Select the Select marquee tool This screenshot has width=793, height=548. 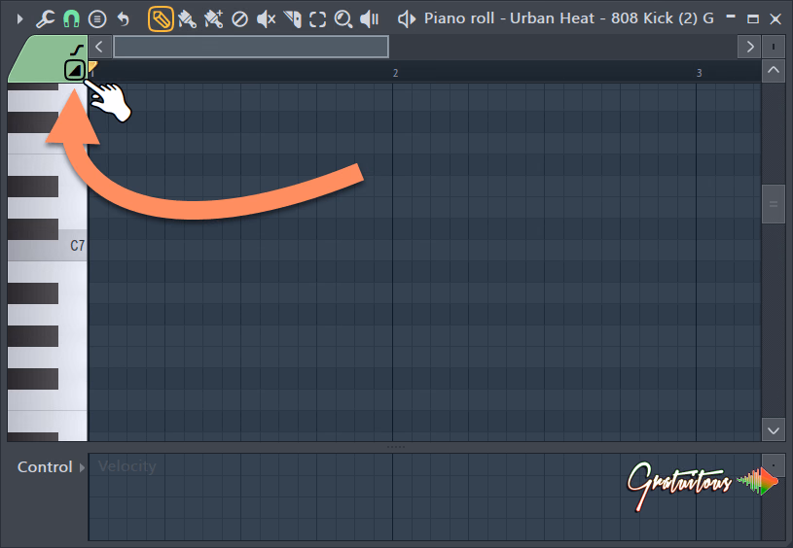click(x=317, y=19)
